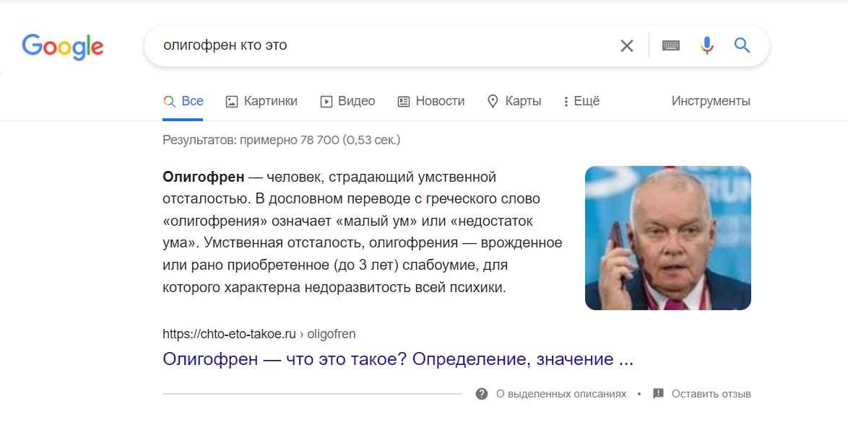Viewport: 848px width, 440px height.
Task: Switch to the Картинки tab
Action: coord(261,101)
